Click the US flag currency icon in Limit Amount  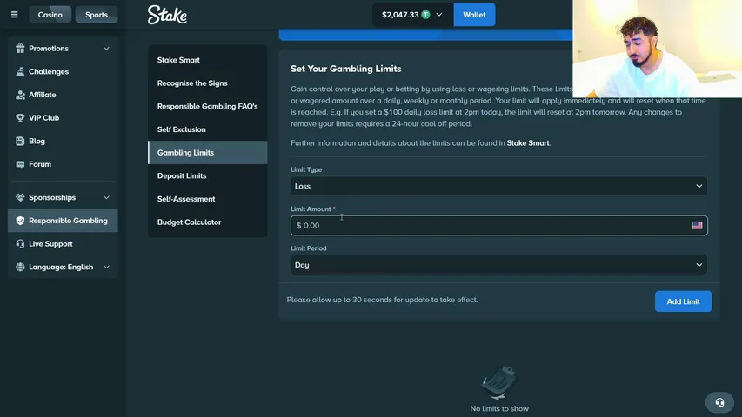tap(697, 226)
